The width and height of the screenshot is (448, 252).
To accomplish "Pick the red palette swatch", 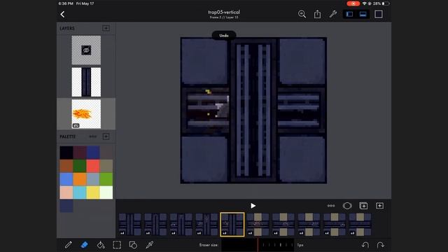I will pos(93,166).
